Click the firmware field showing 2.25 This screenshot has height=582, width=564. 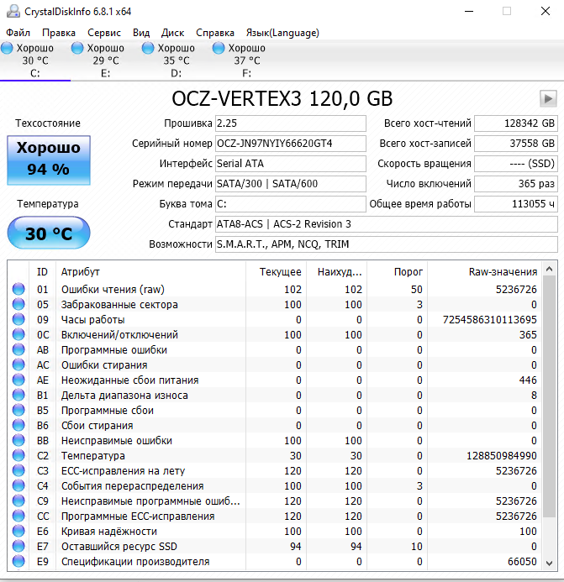tap(291, 123)
